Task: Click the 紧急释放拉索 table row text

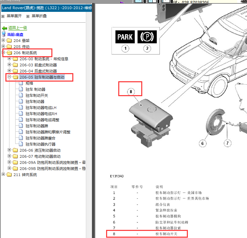Action: pyautogui.click(x=166, y=210)
